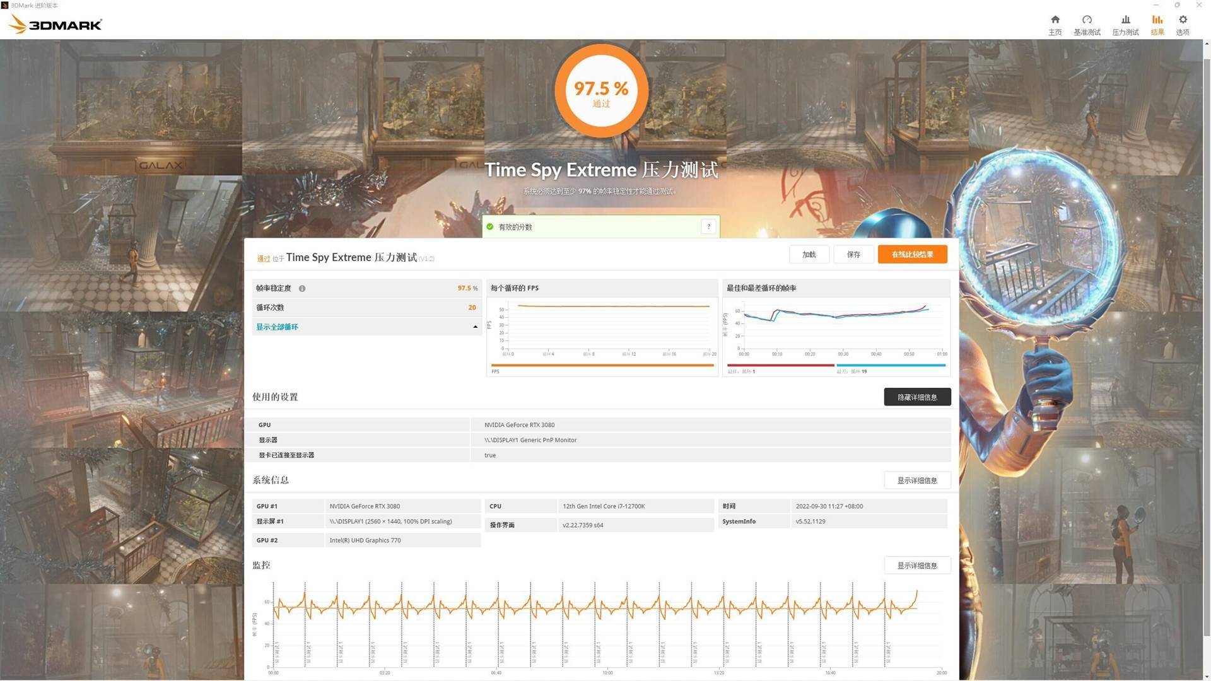Image resolution: width=1211 pixels, height=681 pixels.
Task: Click the 97.5% score circle
Action: (601, 91)
